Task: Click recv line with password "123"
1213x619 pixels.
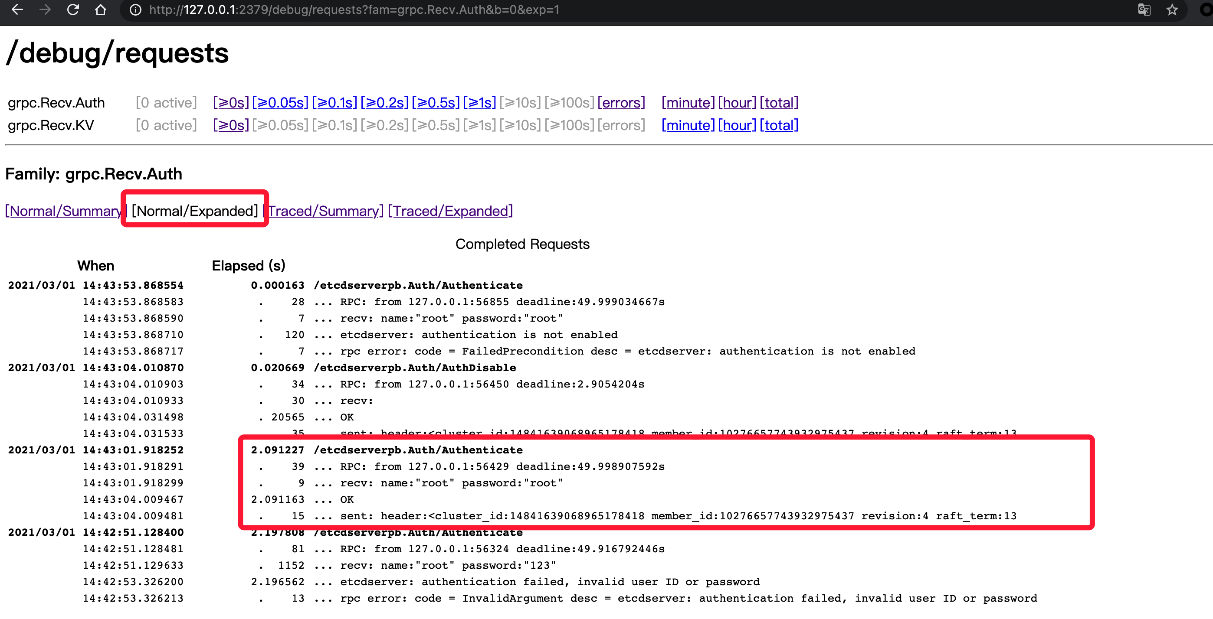Action: click(448, 565)
